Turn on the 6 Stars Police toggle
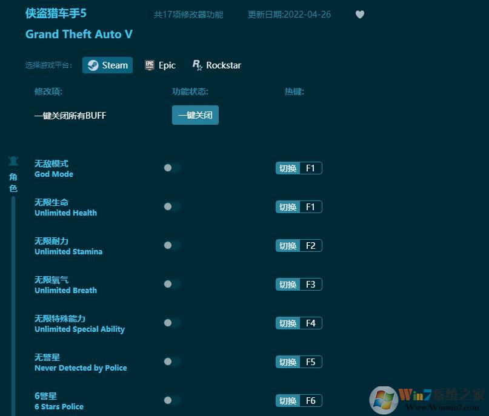Viewport: 489px width, 416px height. [x=171, y=400]
